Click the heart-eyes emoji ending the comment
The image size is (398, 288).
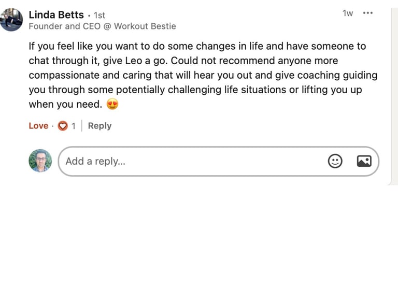(112, 104)
